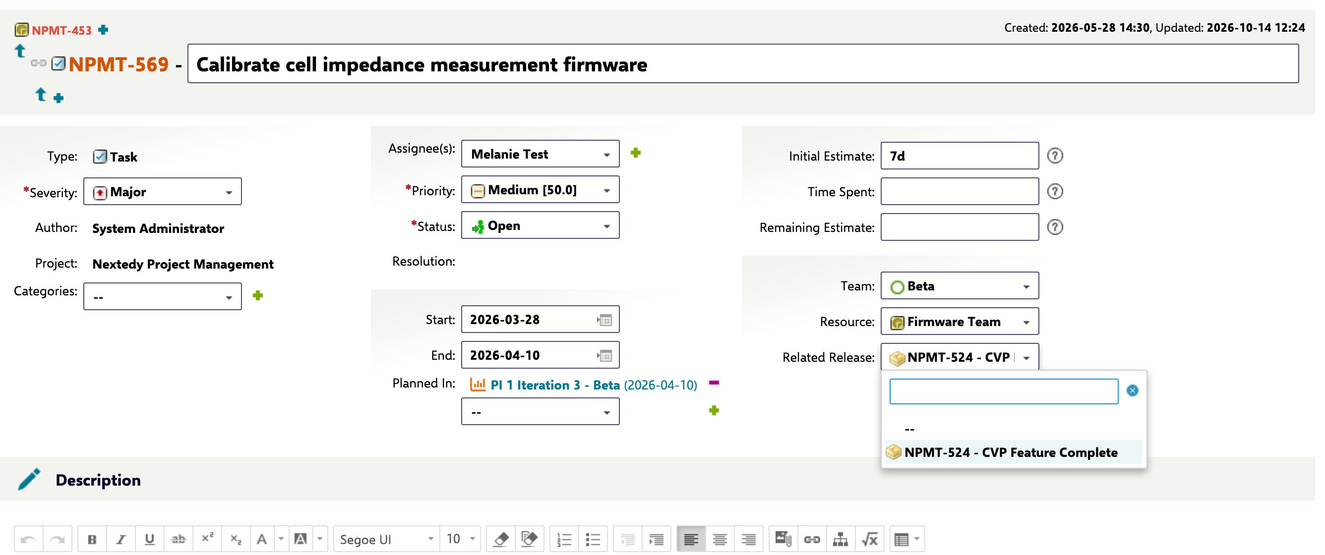Open the font family Segoe UI dropdown
Image resolution: width=1325 pixels, height=555 pixels.
386,539
